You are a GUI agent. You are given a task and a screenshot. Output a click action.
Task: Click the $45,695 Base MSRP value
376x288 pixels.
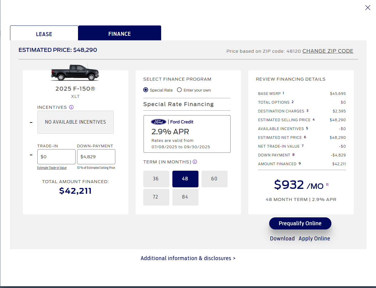pyautogui.click(x=338, y=94)
